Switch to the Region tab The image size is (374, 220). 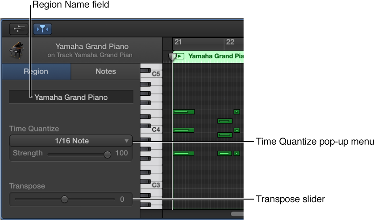pos(36,71)
